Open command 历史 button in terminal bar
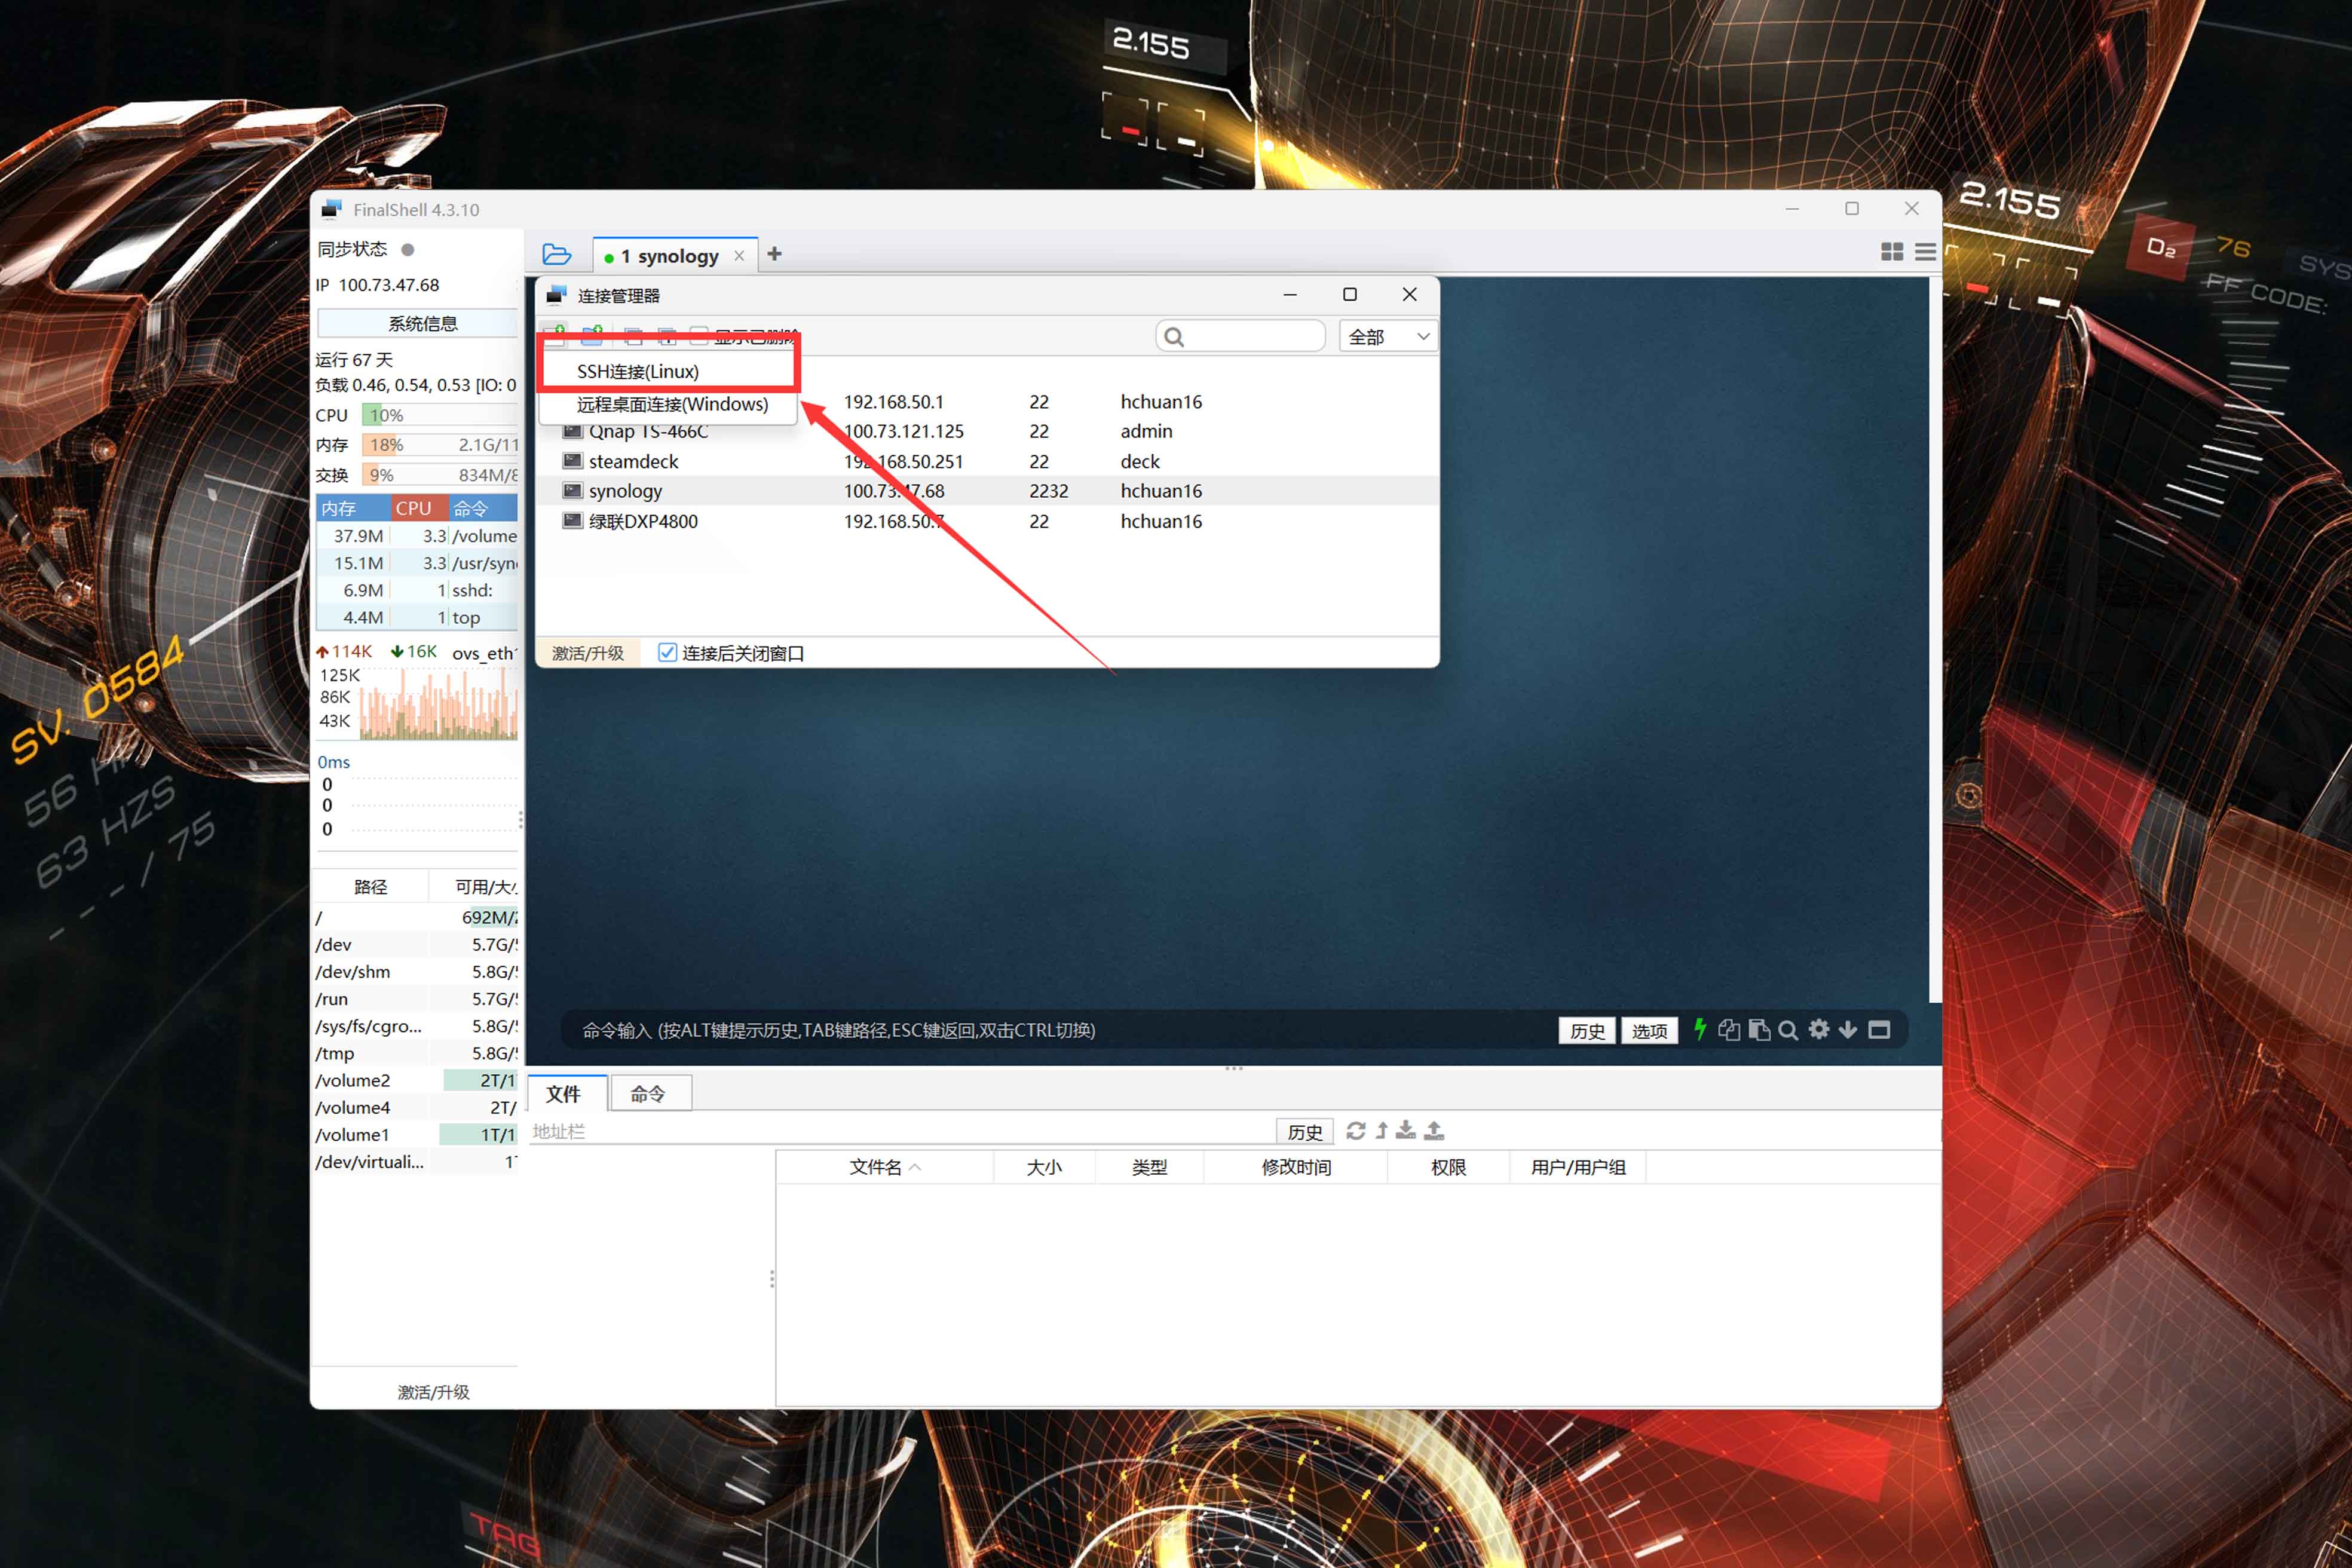 click(1587, 1030)
